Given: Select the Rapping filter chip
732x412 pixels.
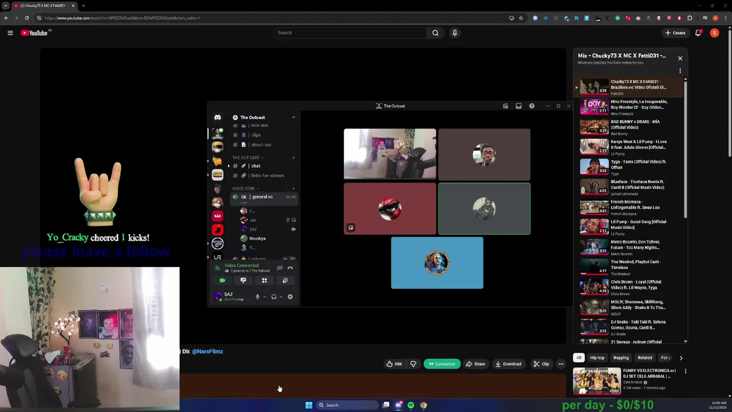Looking at the screenshot, I should 621,358.
